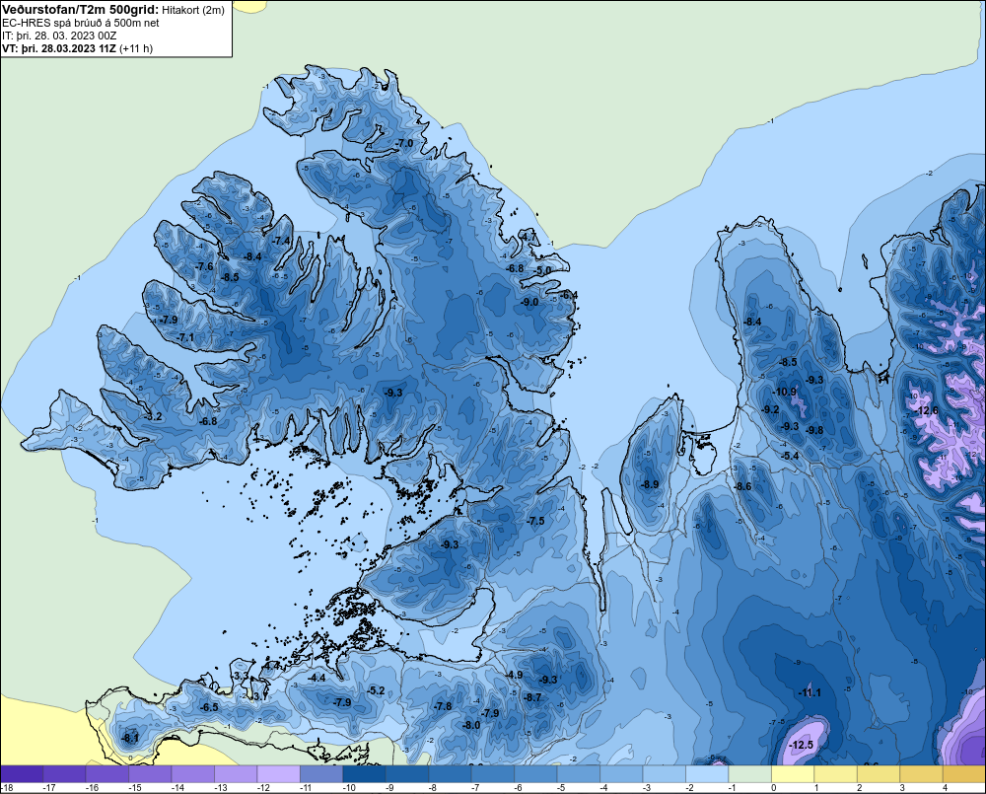
Task: Click the temperature value "-7.8" on the map
Action: click(x=443, y=706)
